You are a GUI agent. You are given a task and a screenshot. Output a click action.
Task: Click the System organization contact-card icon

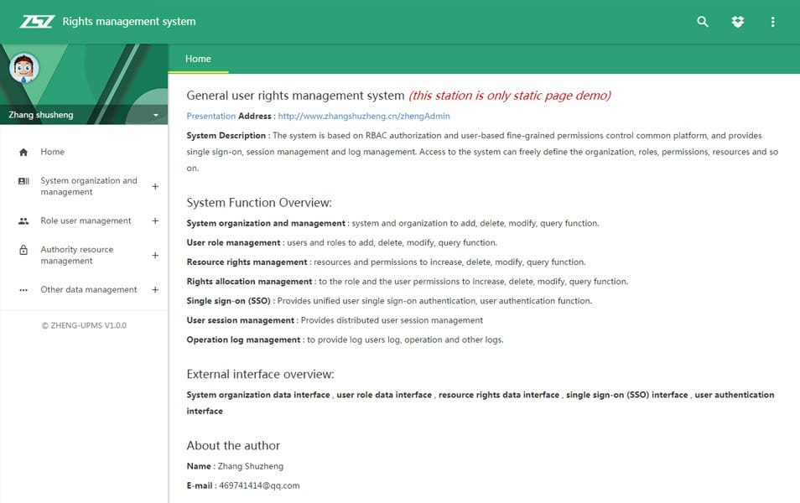coord(23,181)
